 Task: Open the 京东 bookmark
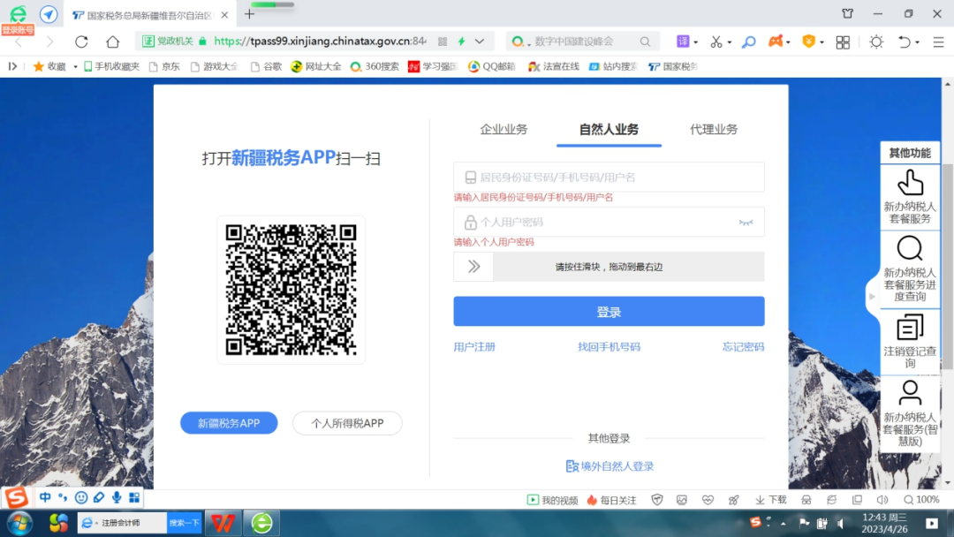(x=164, y=66)
